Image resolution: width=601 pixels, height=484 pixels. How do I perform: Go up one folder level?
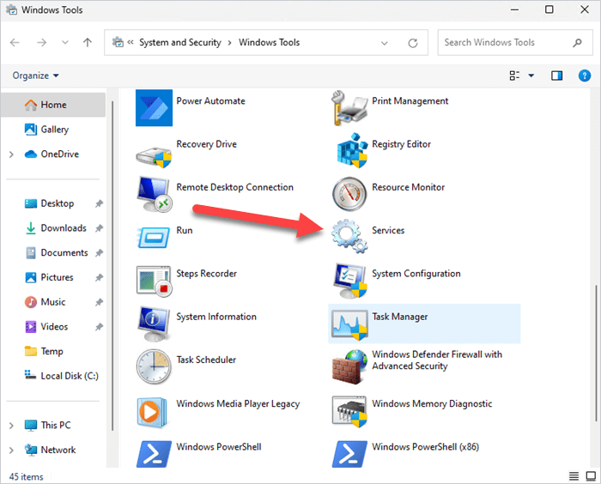pos(88,43)
